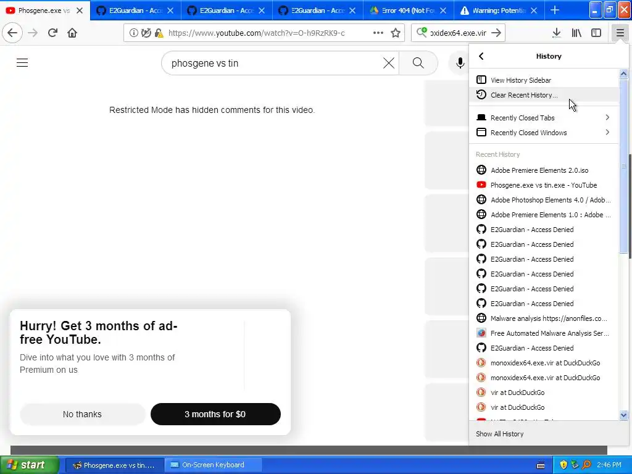This screenshot has width=632, height=474.
Task: Open Adobe Photoshop Elements 4.0 history entry
Action: 543,200
